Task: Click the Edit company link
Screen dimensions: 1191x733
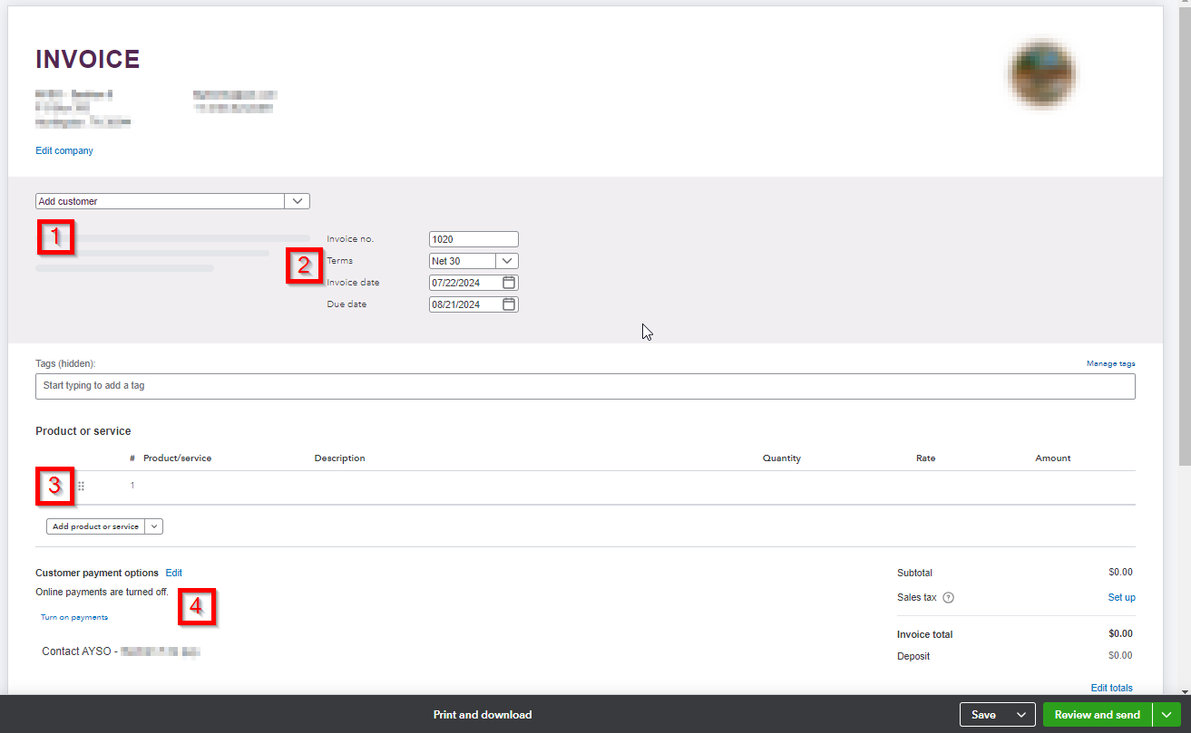Action: (x=64, y=150)
